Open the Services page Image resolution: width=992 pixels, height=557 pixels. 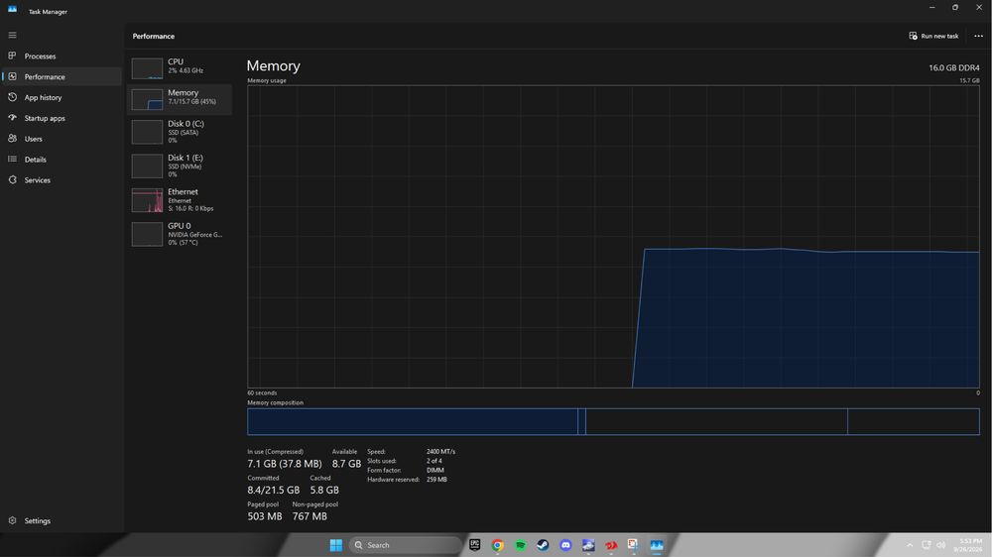point(62,180)
